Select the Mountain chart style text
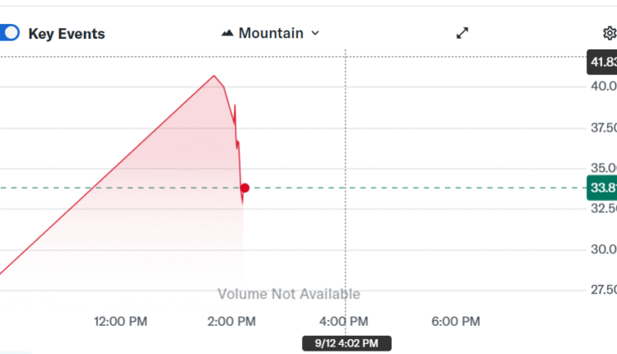The image size is (617, 354). click(x=271, y=34)
